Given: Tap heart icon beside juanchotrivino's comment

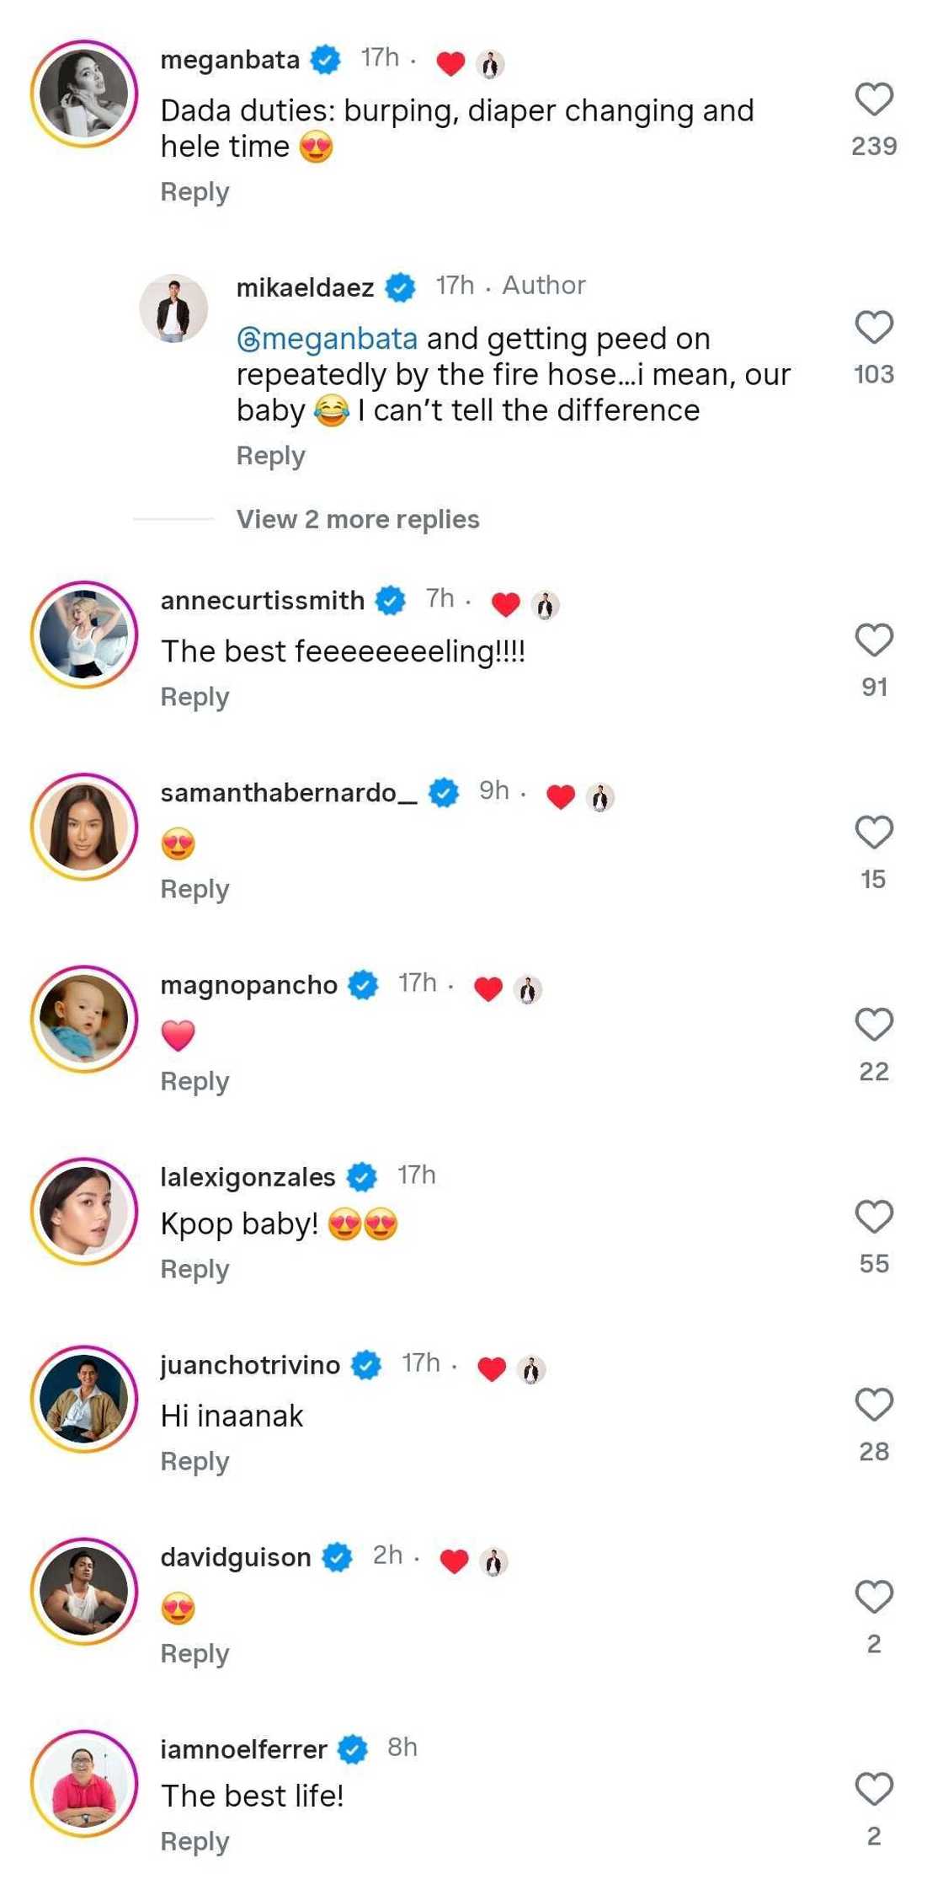Looking at the screenshot, I should pyautogui.click(x=874, y=1405).
